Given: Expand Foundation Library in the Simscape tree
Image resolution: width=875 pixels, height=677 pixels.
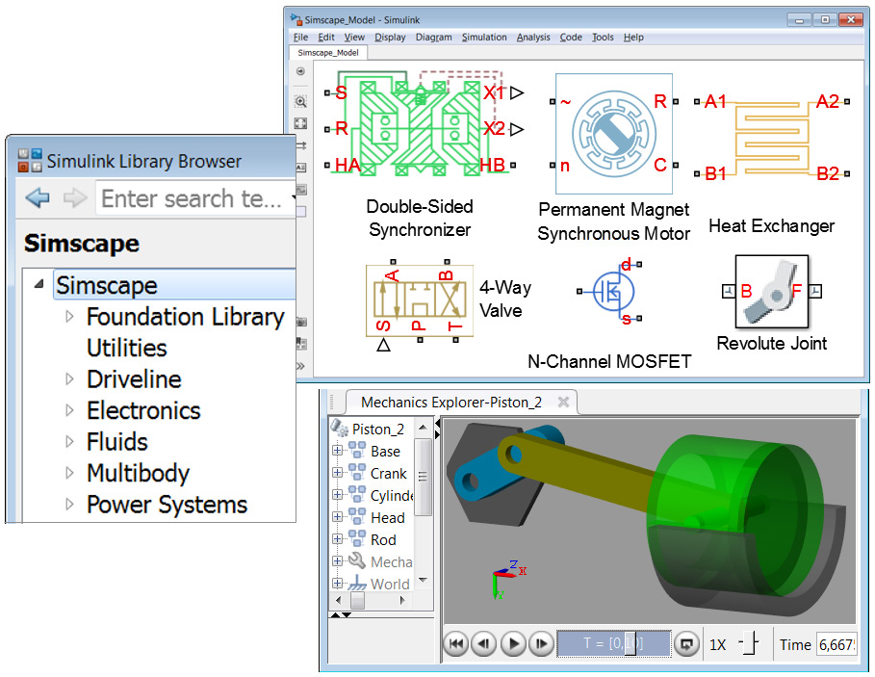Looking at the screenshot, I should pos(67,316).
